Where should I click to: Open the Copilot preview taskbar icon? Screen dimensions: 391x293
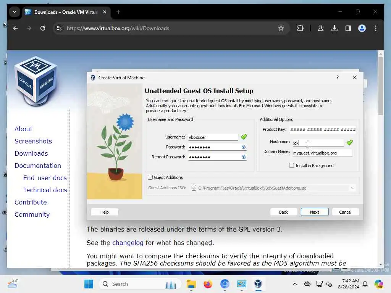pyautogui.click(x=378, y=284)
